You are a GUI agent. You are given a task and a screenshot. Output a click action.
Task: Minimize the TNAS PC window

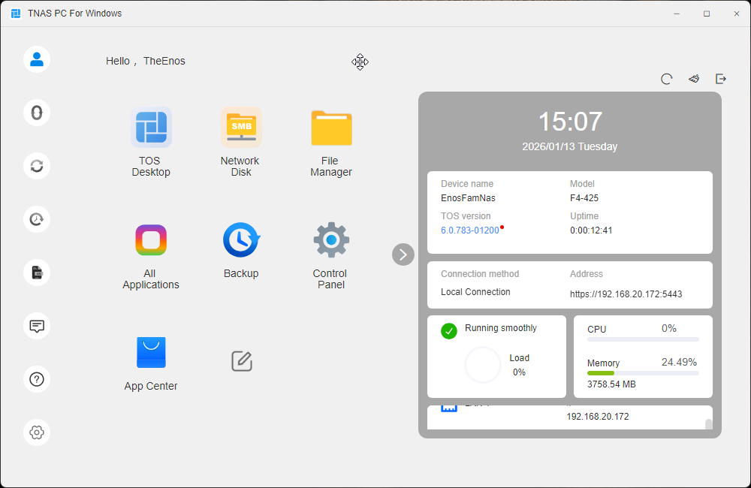pos(677,14)
